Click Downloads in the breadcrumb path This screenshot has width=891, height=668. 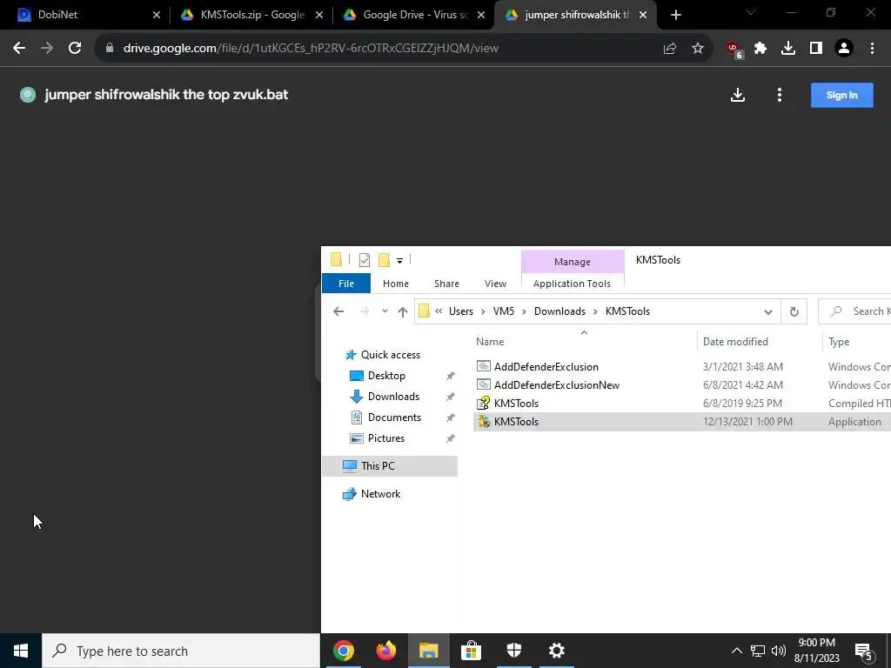559,311
